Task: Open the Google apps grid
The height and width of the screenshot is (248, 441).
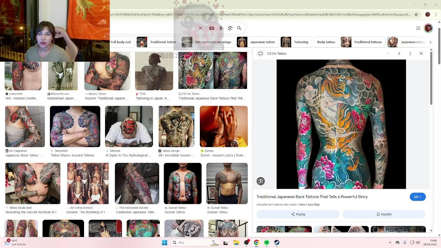Action: (x=418, y=28)
